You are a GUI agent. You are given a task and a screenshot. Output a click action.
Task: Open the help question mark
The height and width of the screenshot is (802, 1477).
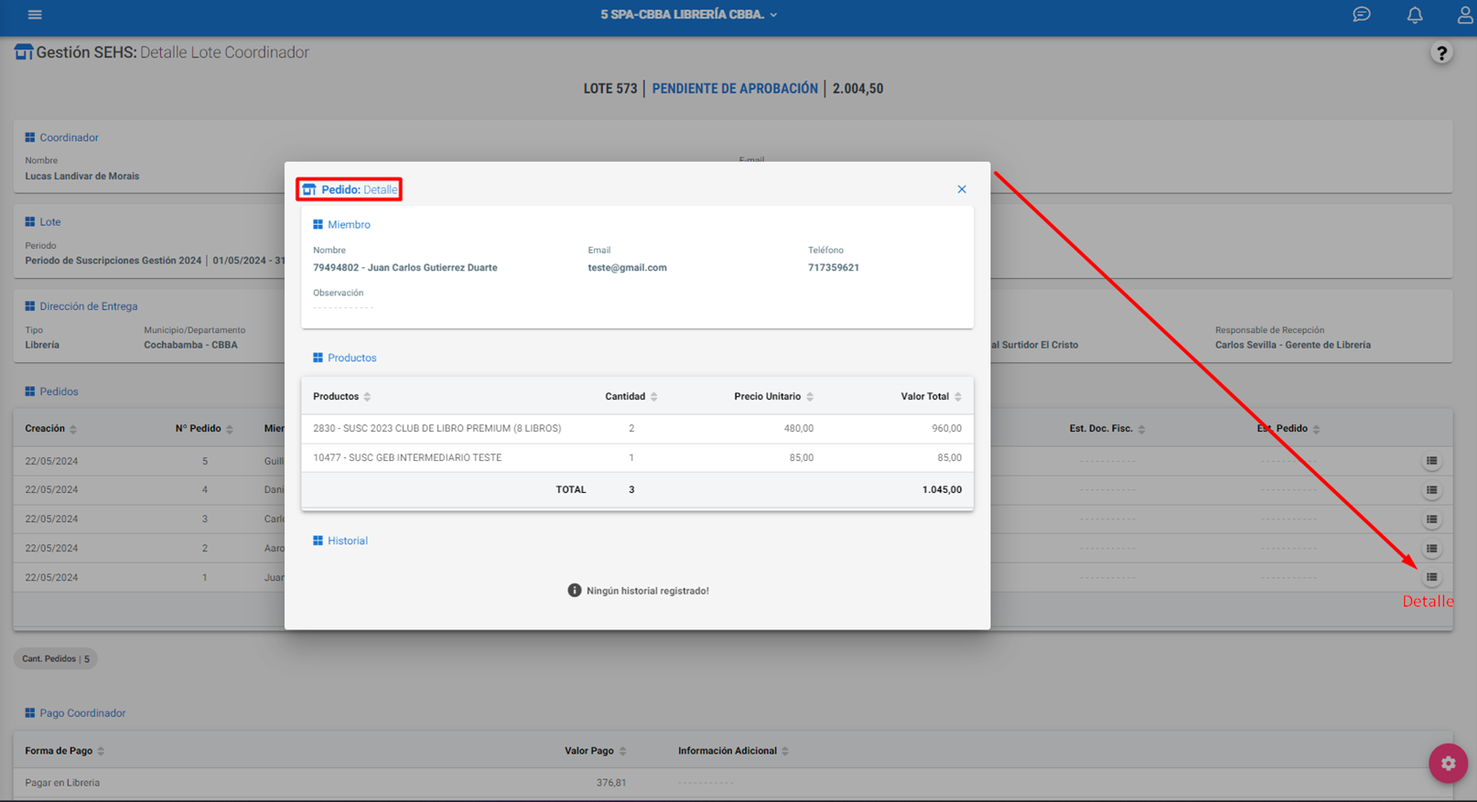pyautogui.click(x=1441, y=53)
